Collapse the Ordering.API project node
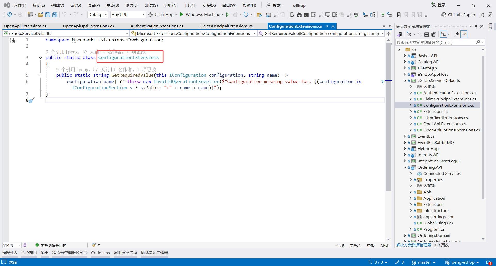This screenshot has width=496, height=266. click(405, 167)
